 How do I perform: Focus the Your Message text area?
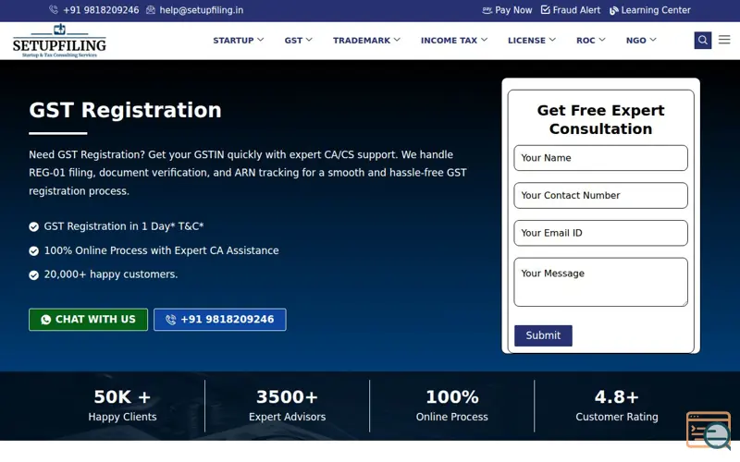600,282
